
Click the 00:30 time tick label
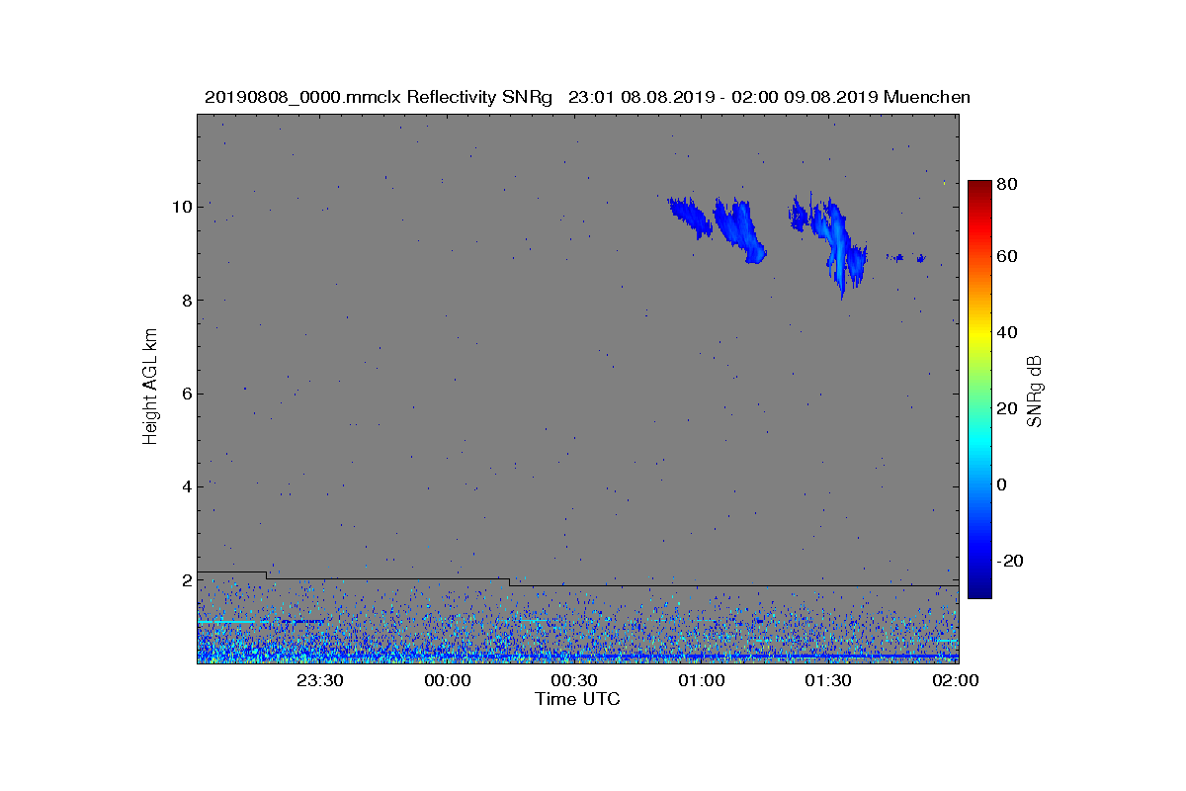(574, 680)
